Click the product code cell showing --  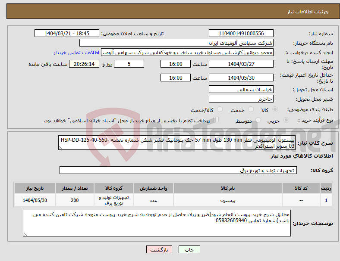[301, 200]
